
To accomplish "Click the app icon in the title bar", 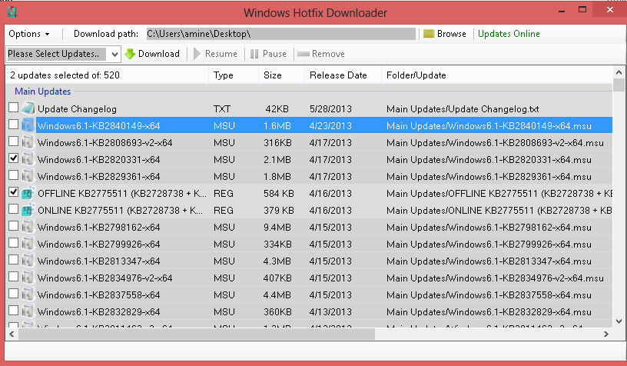I will 11,12.
